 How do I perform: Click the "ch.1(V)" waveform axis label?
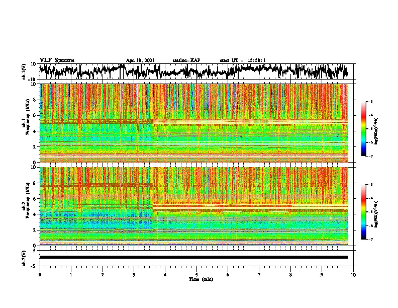click(24, 71)
